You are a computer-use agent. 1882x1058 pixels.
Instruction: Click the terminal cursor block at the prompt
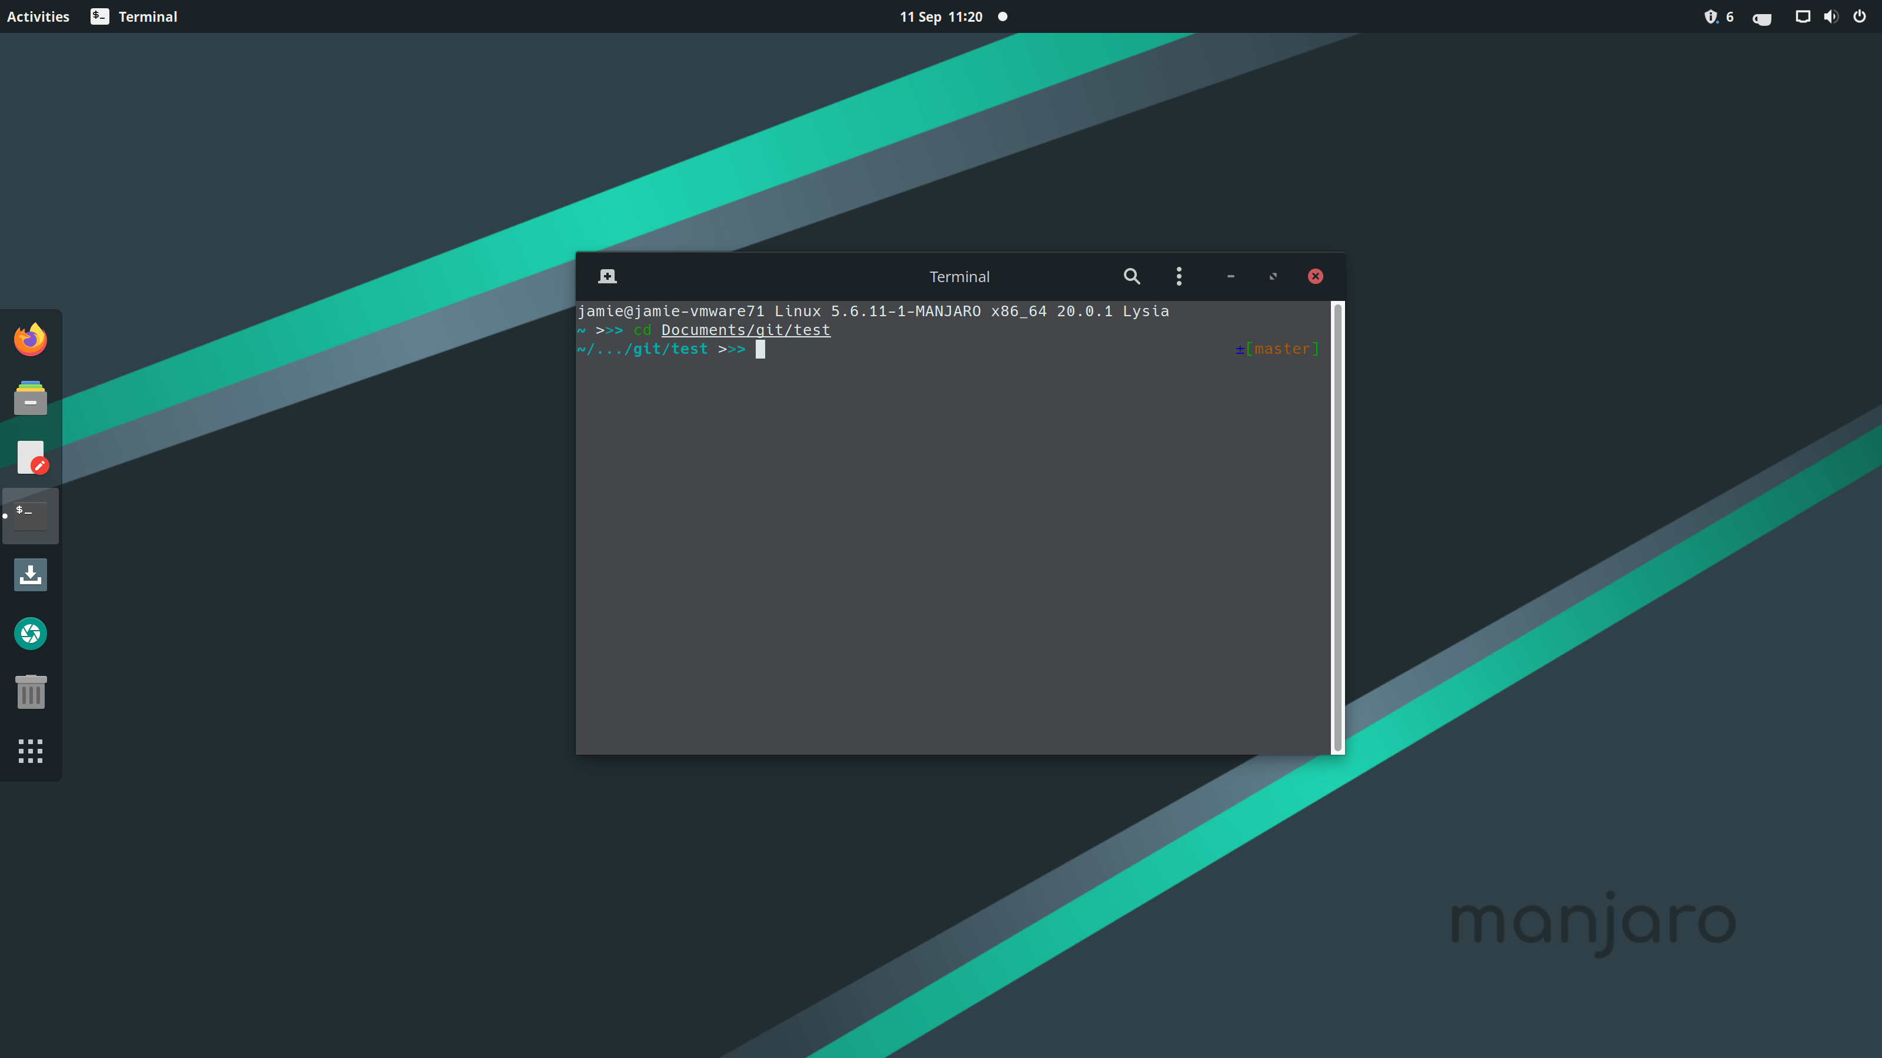760,349
